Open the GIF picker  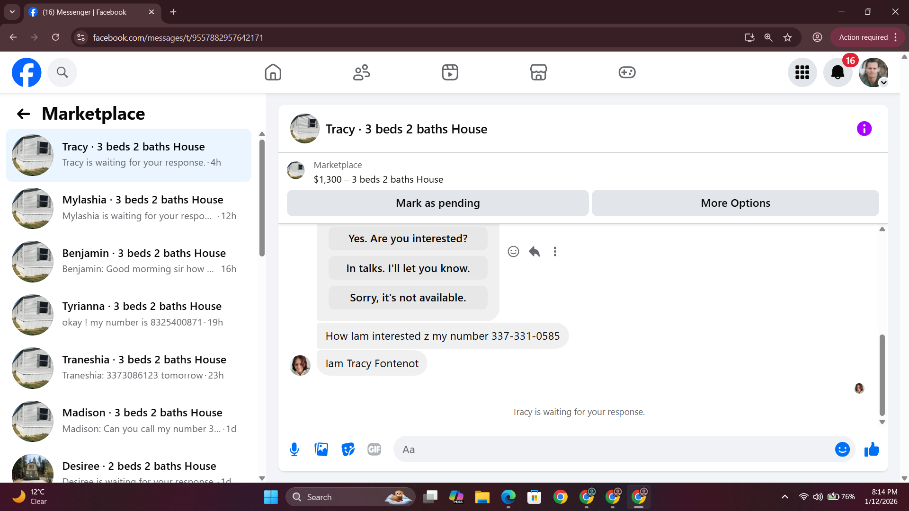click(374, 449)
